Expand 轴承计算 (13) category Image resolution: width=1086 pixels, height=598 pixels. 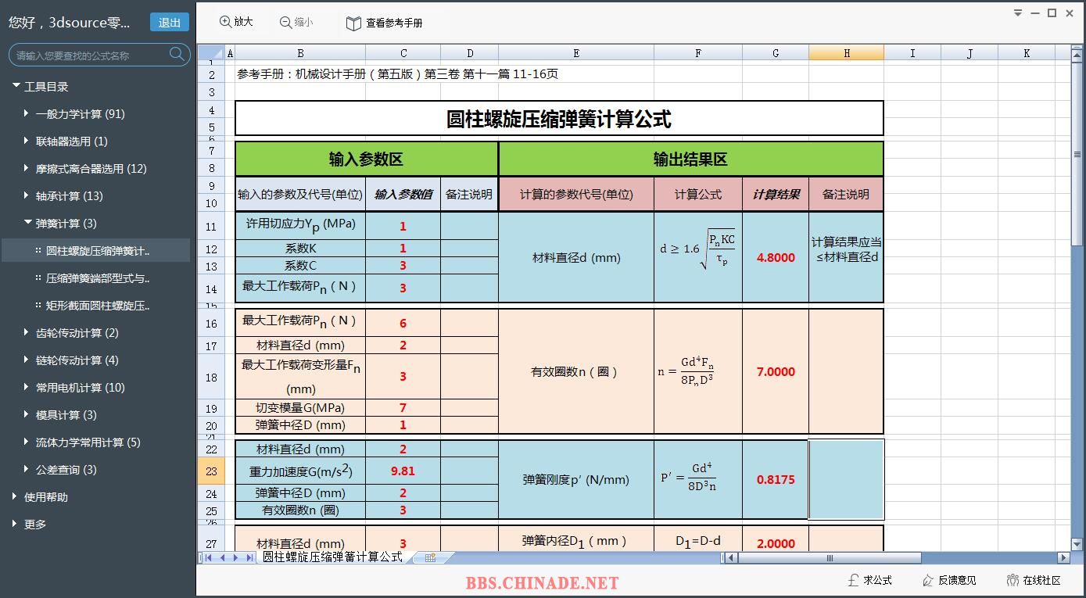(x=27, y=195)
